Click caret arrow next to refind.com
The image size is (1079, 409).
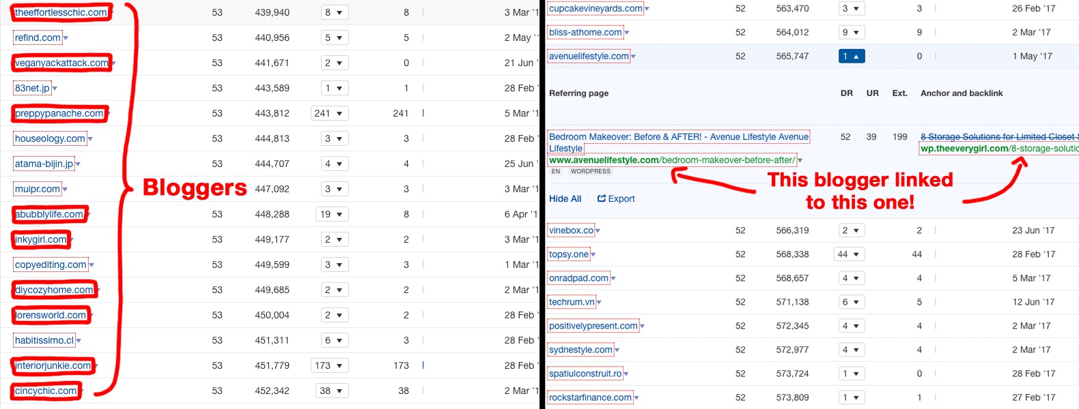66,39
